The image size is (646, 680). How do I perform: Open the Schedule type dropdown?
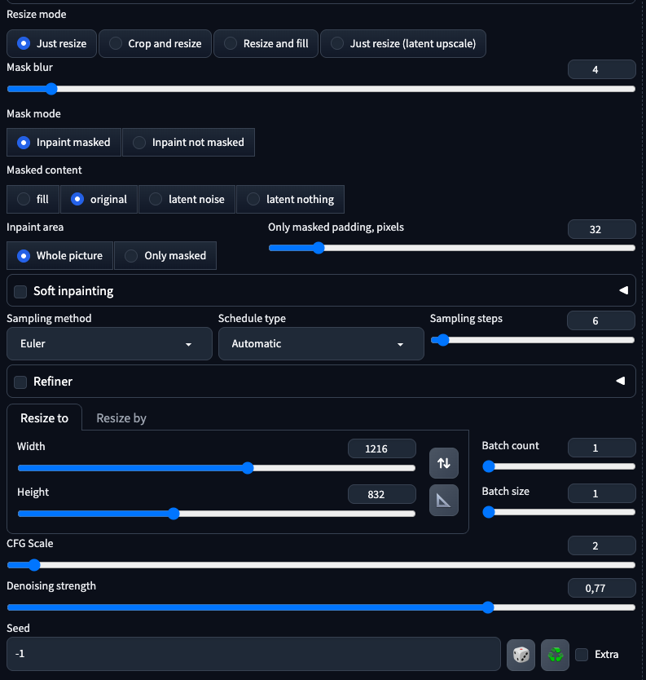pos(321,344)
